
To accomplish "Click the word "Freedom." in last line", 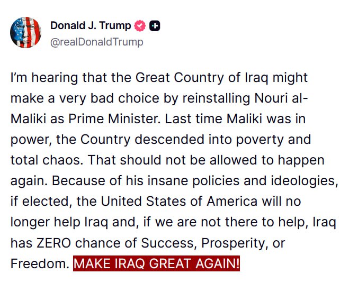I will click(x=40, y=263).
